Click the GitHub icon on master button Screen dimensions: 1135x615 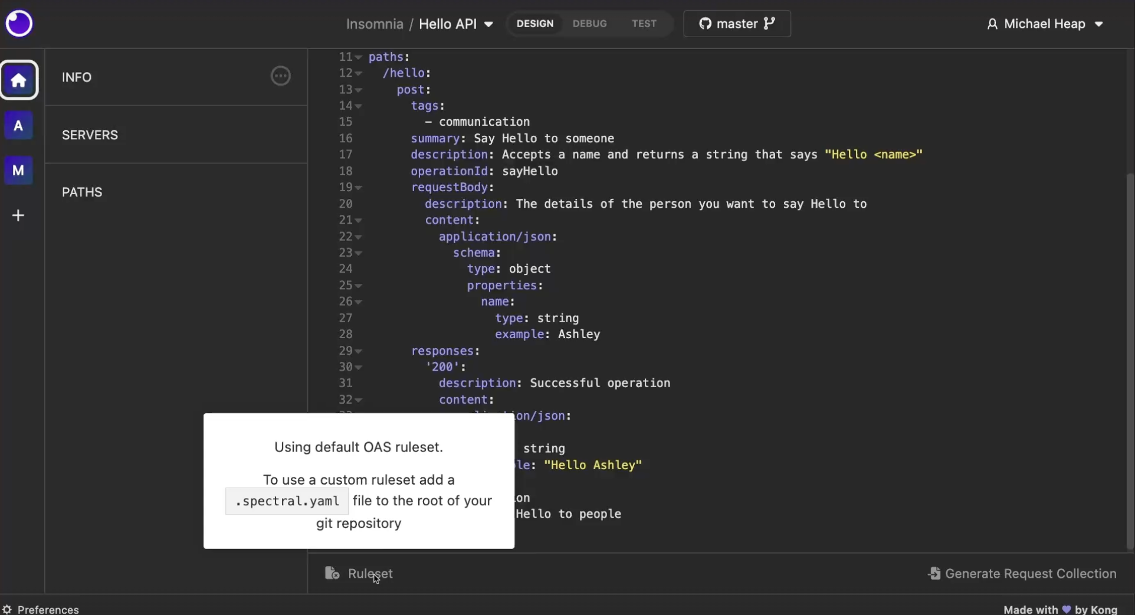point(705,24)
